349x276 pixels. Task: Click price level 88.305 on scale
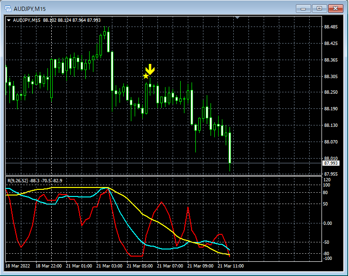331,76
